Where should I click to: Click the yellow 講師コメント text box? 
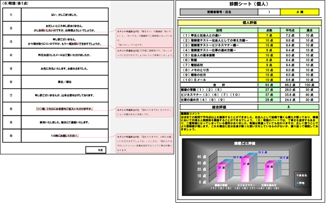[x=250, y=123]
